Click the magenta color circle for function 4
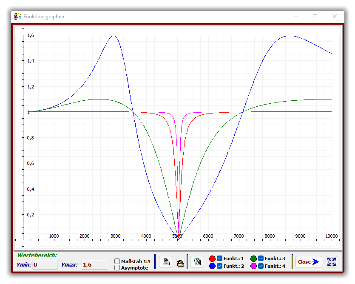 (253, 266)
